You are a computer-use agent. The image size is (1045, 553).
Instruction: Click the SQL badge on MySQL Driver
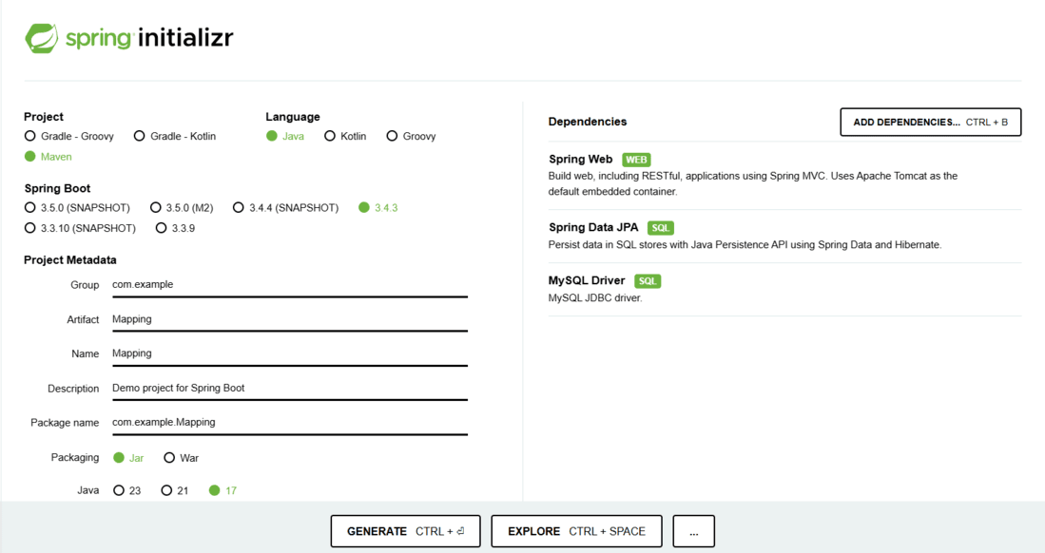(648, 281)
